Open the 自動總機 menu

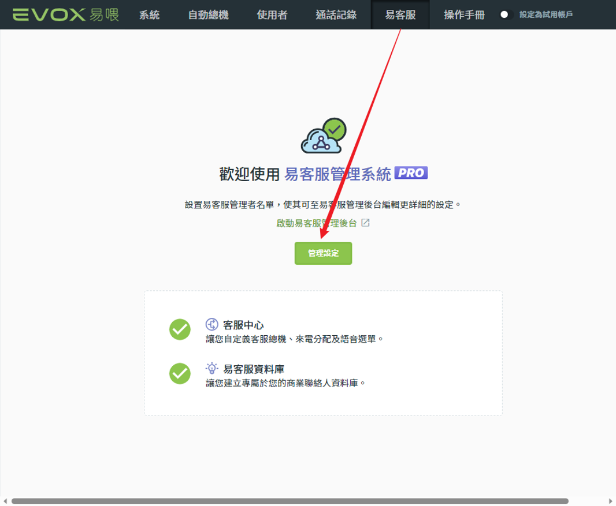tap(208, 15)
